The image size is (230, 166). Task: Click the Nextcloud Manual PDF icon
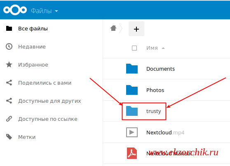132,153
